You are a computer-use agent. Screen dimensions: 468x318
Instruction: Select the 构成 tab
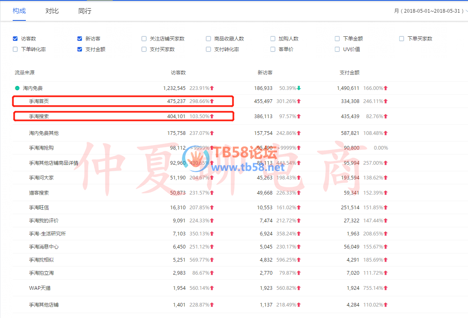point(19,11)
